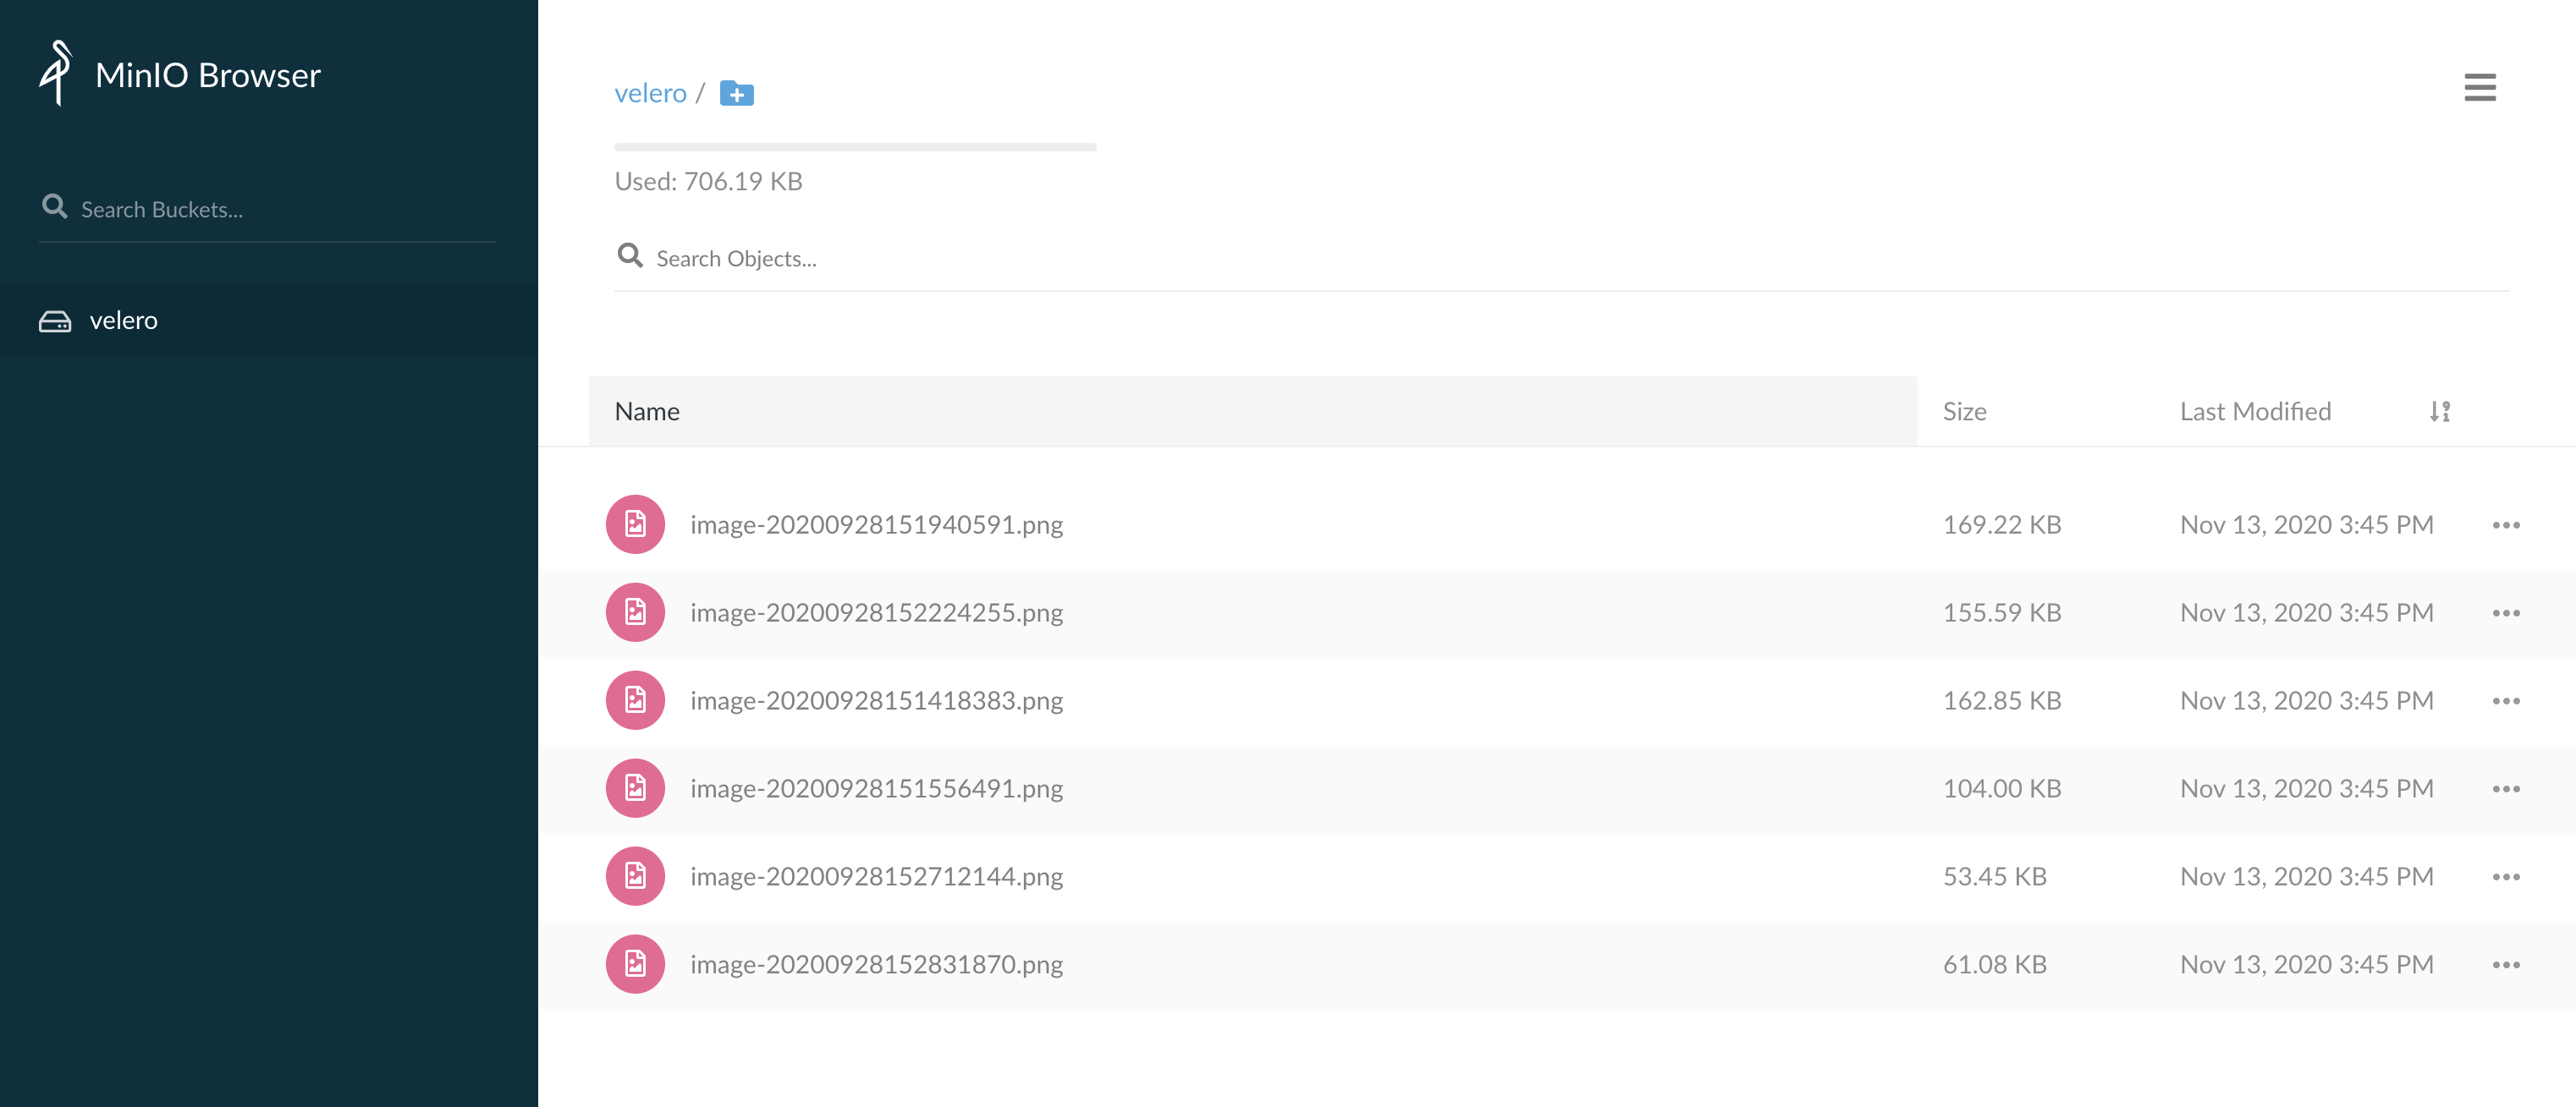Viewport: 2576px width, 1107px height.
Task: Open the velero breadcrumb link
Action: 650,93
